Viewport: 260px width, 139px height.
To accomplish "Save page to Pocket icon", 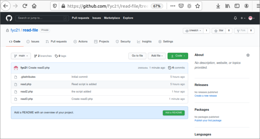I will coord(181,6).
